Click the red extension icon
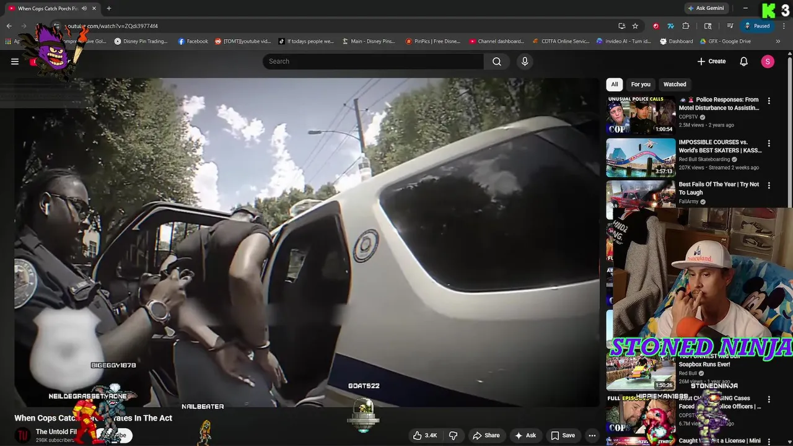 pos(655,26)
